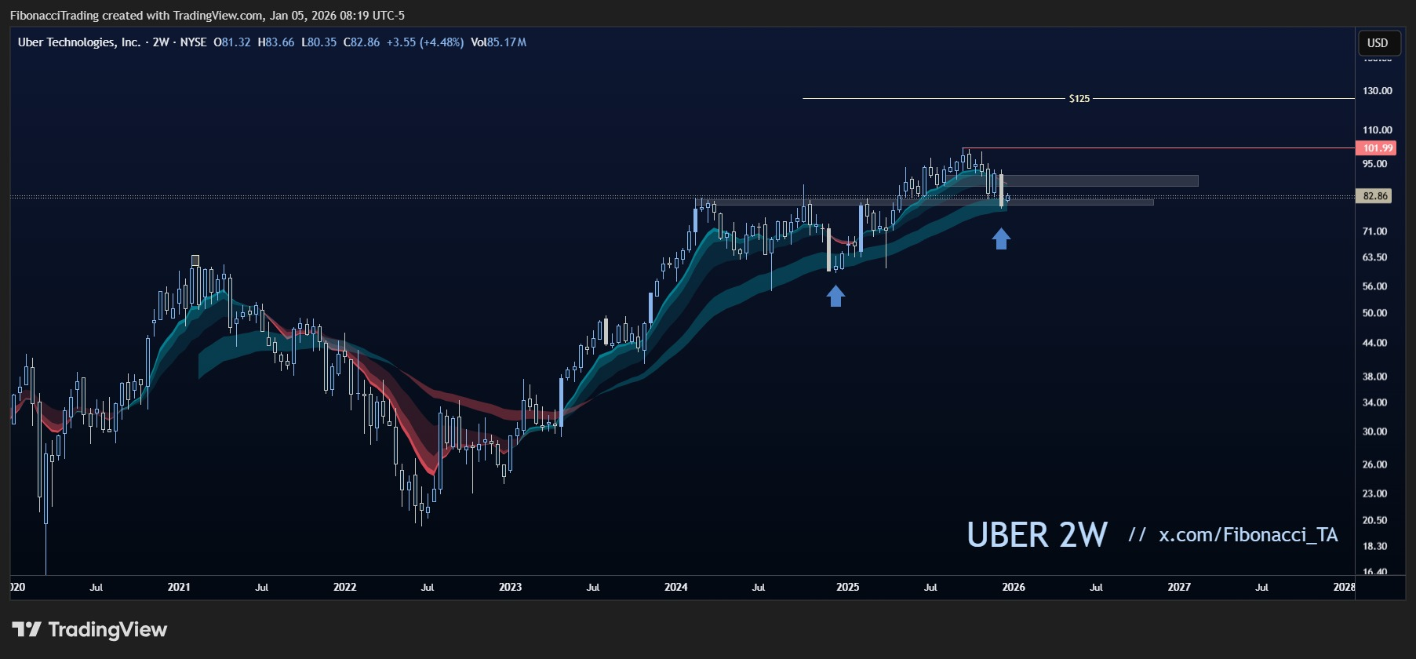The image size is (1416, 659).
Task: Click the 23.00 price axis label
Action: pyautogui.click(x=1374, y=493)
